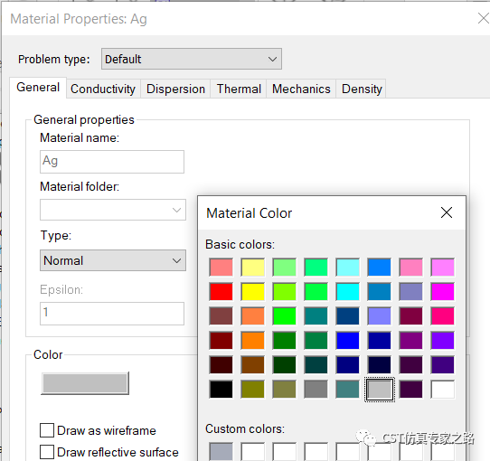Click the gray material Color button

click(85, 383)
